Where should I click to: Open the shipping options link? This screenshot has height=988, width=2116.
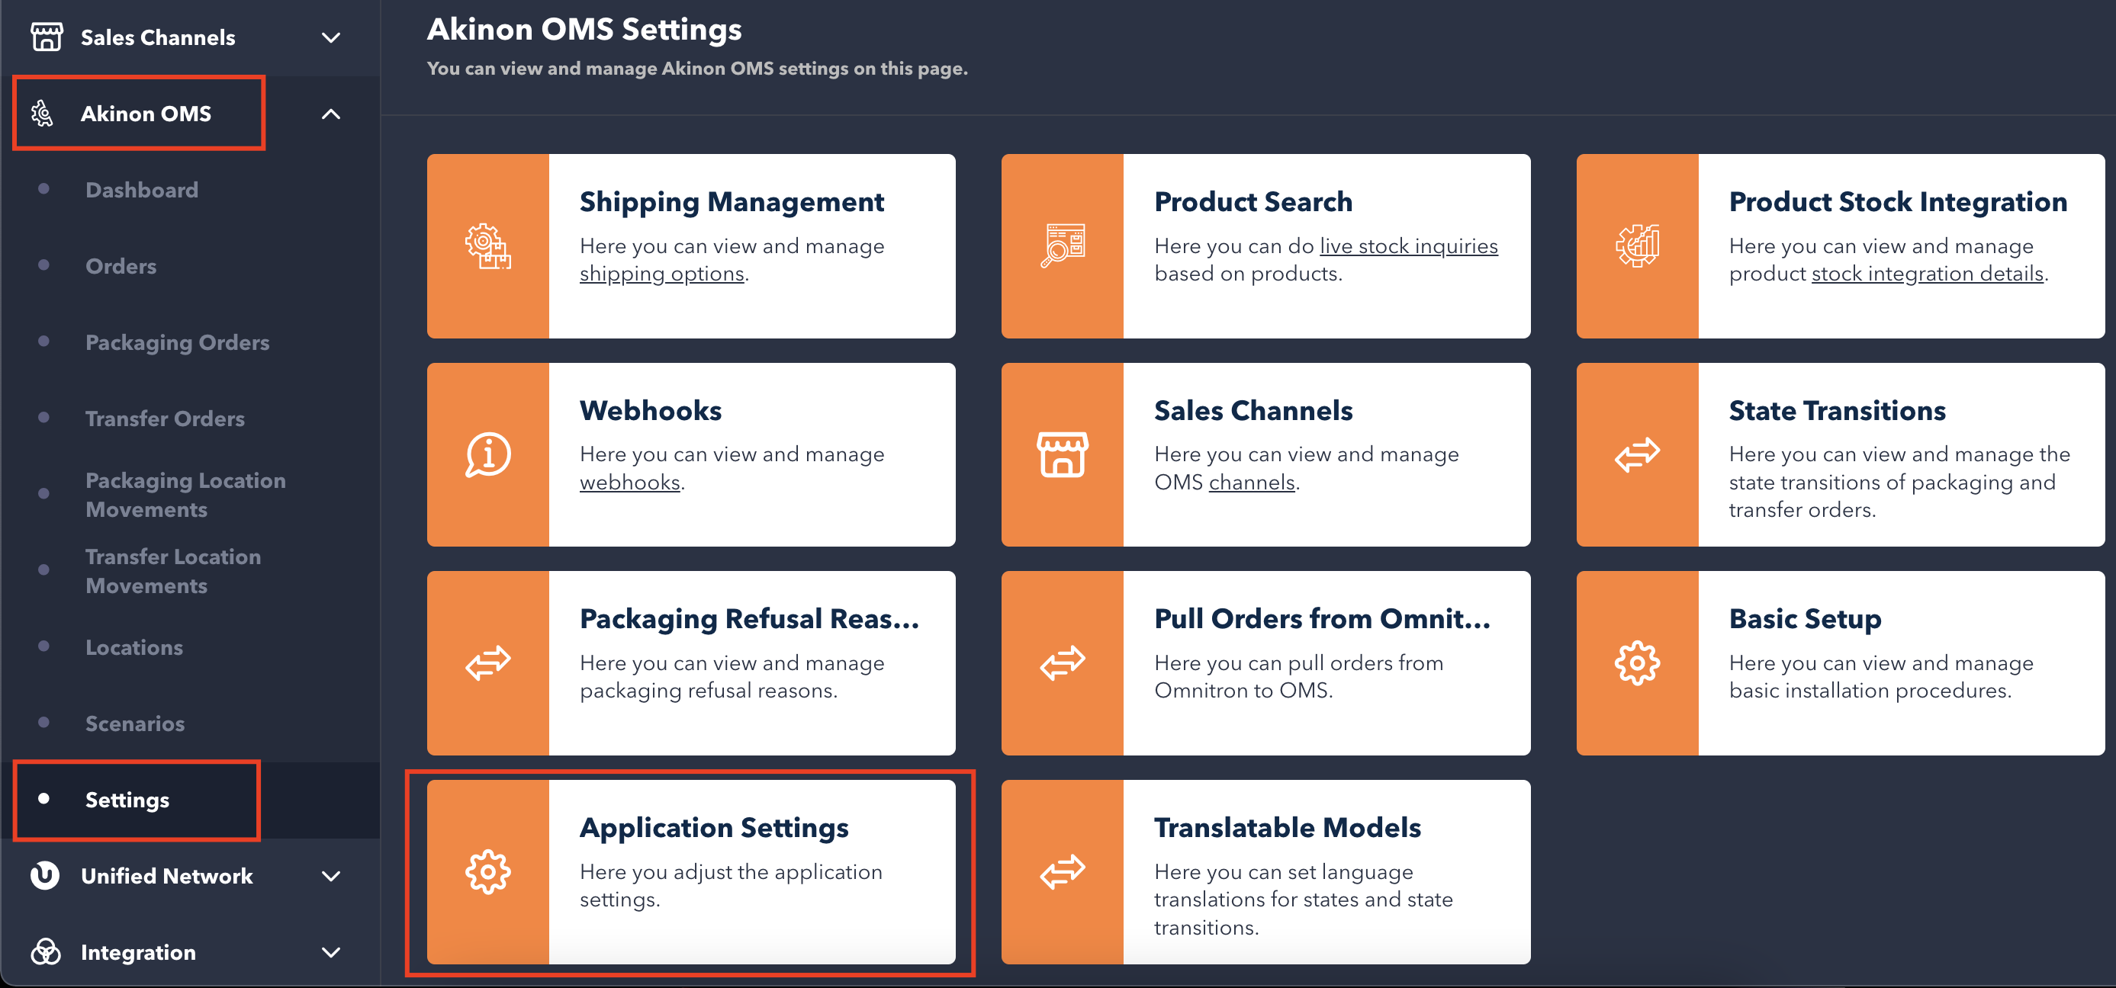pyautogui.click(x=661, y=274)
